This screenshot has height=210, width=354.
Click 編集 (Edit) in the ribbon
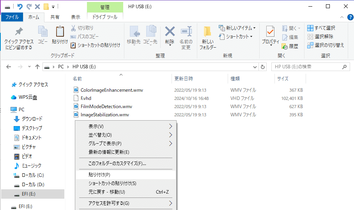pyautogui.click(x=290, y=37)
